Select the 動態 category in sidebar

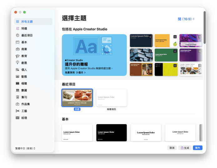point(24,77)
